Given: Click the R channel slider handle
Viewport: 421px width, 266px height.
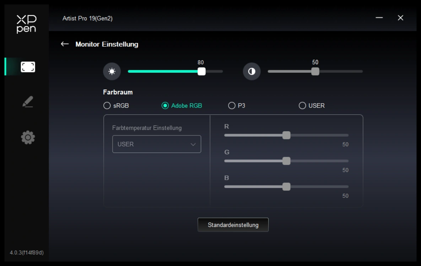Looking at the screenshot, I should pos(286,135).
